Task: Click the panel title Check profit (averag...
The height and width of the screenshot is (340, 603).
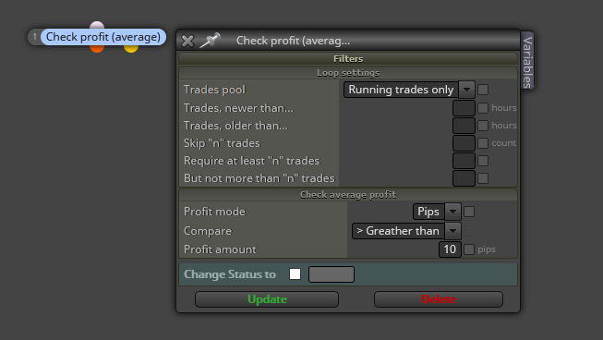Action: [x=293, y=41]
